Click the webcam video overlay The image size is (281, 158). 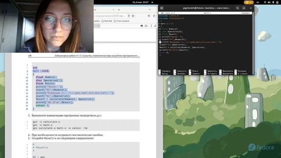pos(47,26)
